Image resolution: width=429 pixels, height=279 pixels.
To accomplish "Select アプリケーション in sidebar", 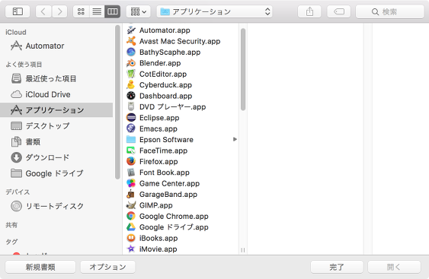I will click(56, 110).
